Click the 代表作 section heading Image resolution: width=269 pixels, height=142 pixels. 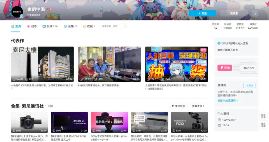click(x=17, y=41)
